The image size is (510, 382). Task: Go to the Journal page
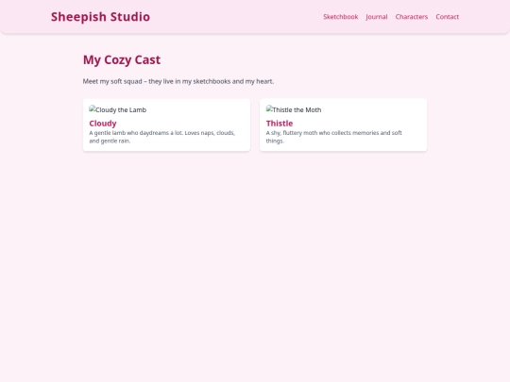[x=377, y=17]
